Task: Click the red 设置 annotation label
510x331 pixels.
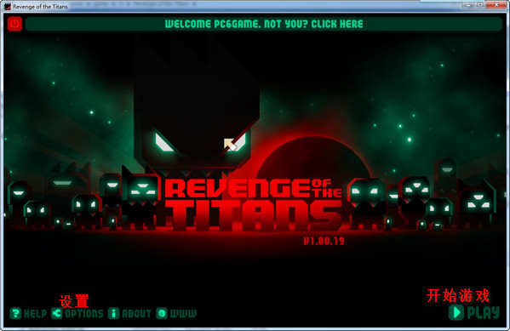Action: 74,300
